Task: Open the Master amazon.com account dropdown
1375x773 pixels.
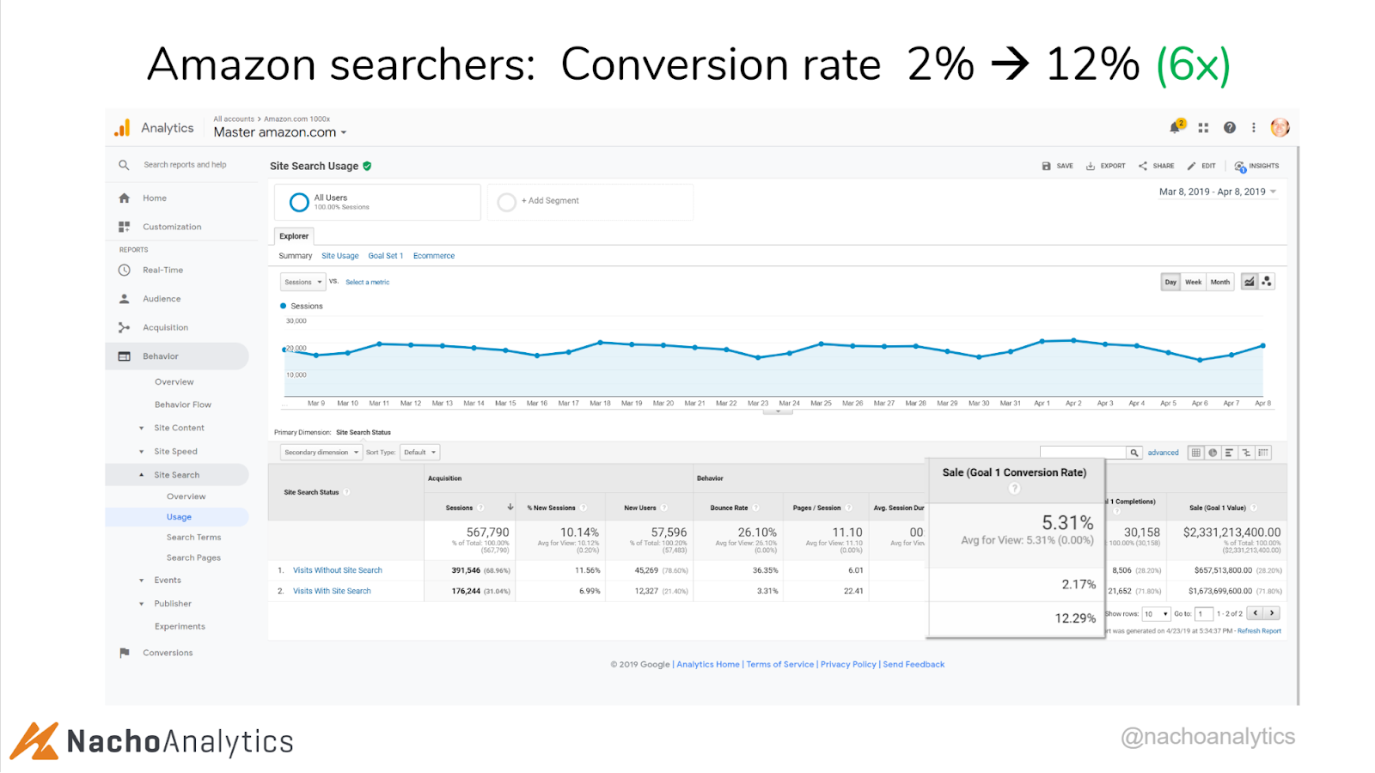Action: click(280, 132)
